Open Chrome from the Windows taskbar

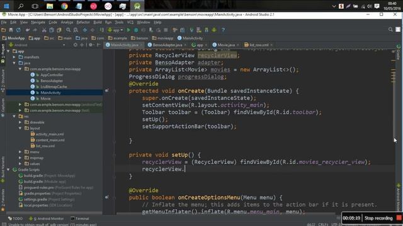(x=64, y=6)
